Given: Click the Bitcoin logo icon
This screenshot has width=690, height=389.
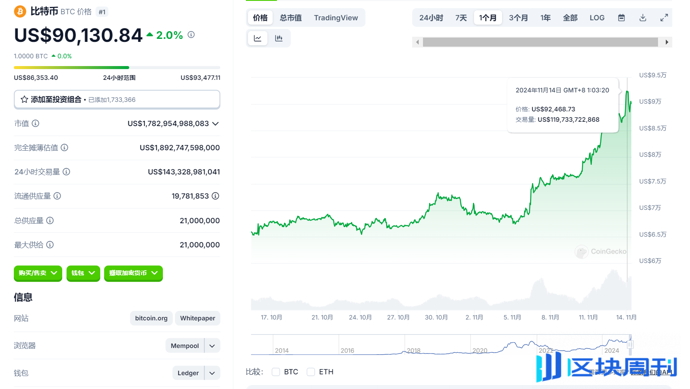Looking at the screenshot, I should pos(20,11).
